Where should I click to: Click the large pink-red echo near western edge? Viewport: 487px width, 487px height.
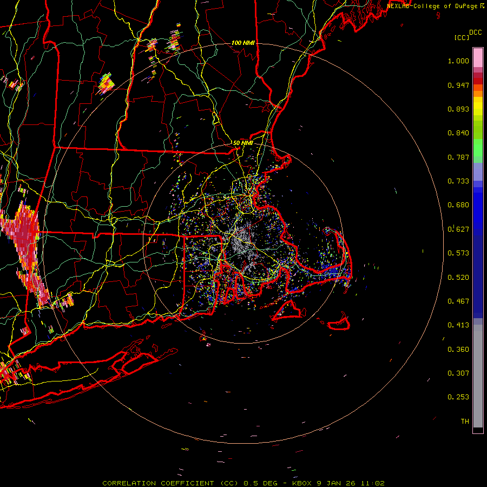click(23, 236)
